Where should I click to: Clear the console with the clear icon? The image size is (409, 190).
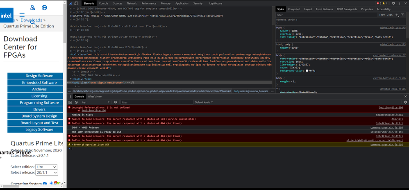(x=76, y=102)
